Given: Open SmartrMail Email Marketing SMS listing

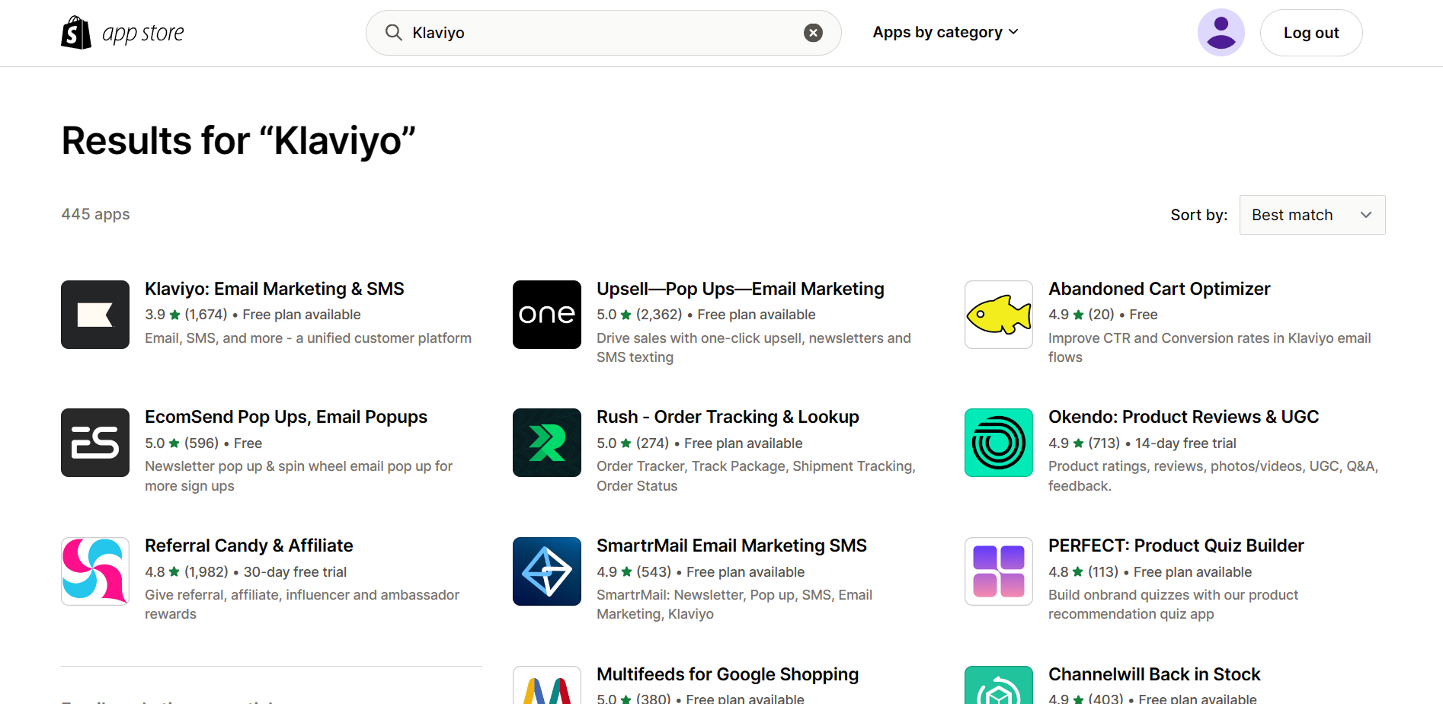Looking at the screenshot, I should click(731, 546).
